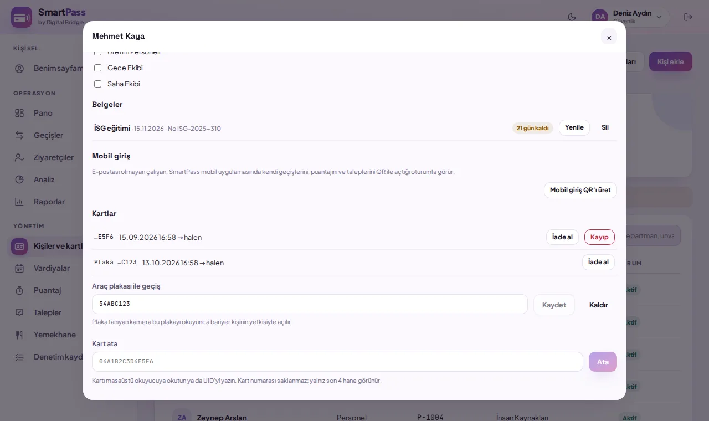Generate mobile login QR code
This screenshot has height=421, width=709.
tap(580, 190)
